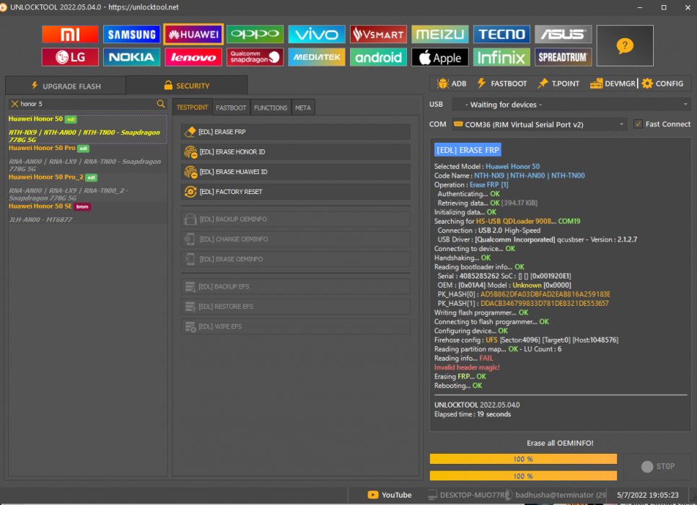The height and width of the screenshot is (505, 697).
Task: Click the 'Elapsed time : 19 seconds' line
Action: 473,414
